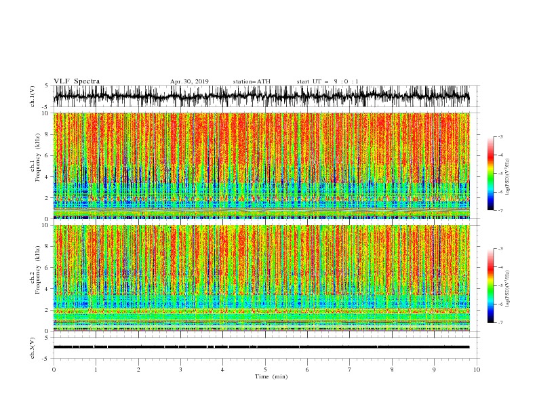Viewport: 537px width, 415px height.
Task: Click the "station=ATH" label
Action: tap(252, 81)
